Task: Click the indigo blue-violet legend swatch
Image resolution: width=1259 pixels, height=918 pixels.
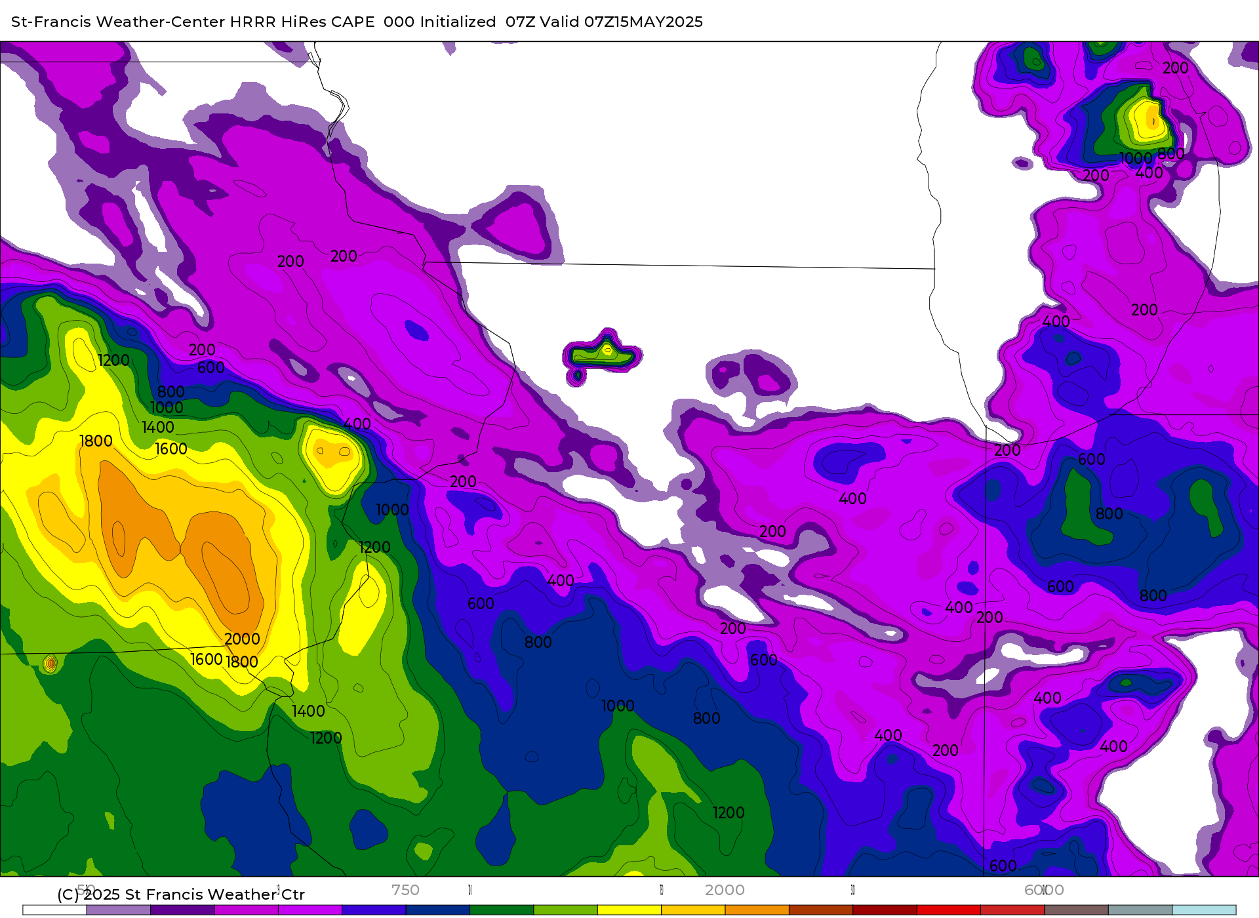Action: 374,910
